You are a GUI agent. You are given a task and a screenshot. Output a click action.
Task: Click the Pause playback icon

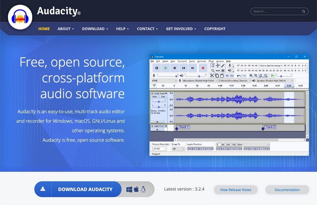click(157, 68)
